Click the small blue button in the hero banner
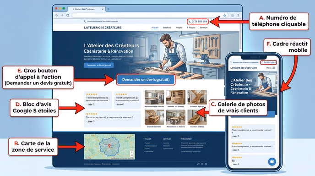 click(98, 65)
